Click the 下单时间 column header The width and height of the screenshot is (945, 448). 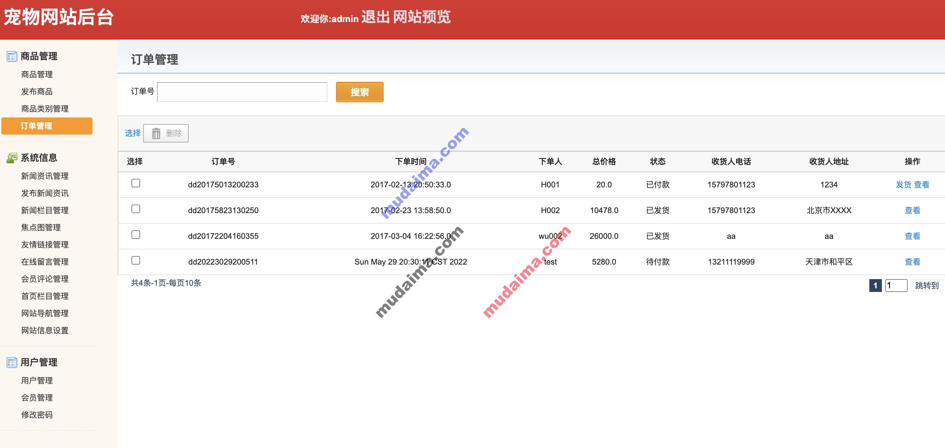coord(410,162)
